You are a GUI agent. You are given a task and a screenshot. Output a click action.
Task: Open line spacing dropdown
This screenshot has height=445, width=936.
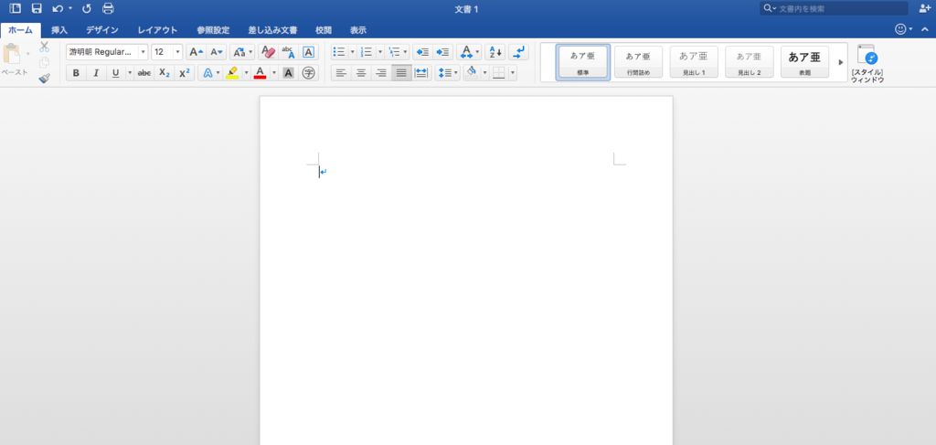coord(447,73)
